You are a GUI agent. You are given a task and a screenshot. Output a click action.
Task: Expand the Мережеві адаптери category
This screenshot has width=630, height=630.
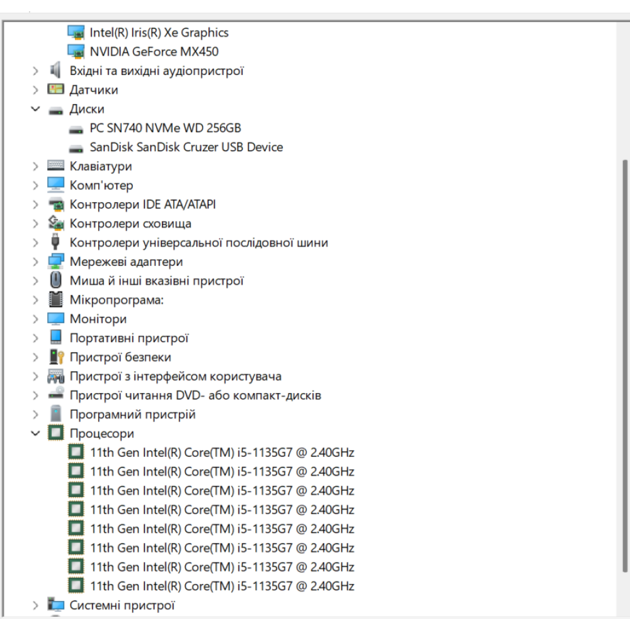[35, 261]
